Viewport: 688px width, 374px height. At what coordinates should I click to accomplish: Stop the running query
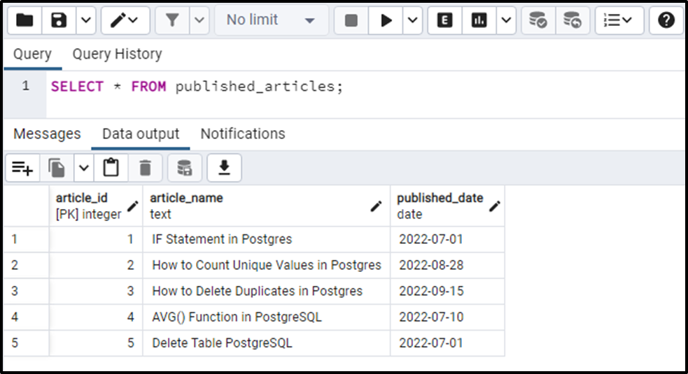pos(351,20)
